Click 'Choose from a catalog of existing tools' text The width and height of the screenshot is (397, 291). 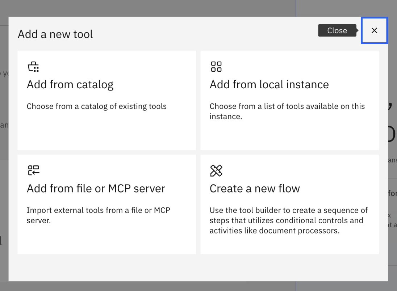point(97,106)
